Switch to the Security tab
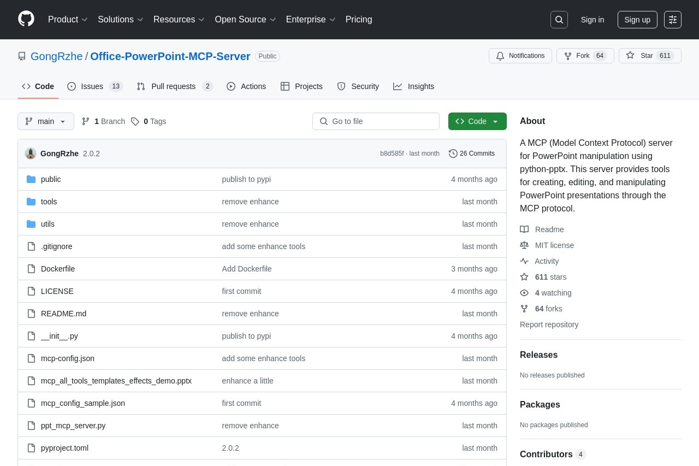Screen dimensions: 699x466 pyautogui.click(x=358, y=86)
